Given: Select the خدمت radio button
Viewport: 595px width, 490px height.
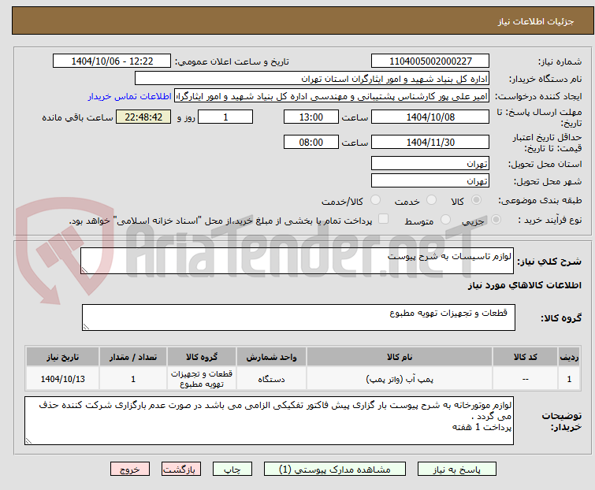Looking at the screenshot, I should pyautogui.click(x=431, y=200).
